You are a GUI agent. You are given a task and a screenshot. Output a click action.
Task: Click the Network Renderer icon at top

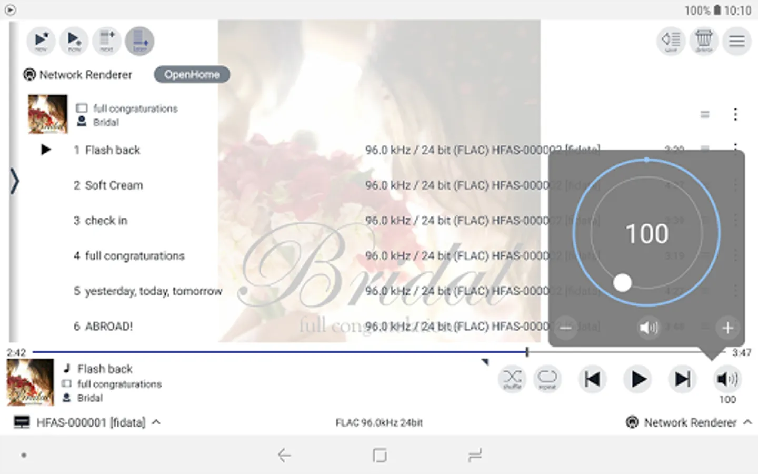29,75
